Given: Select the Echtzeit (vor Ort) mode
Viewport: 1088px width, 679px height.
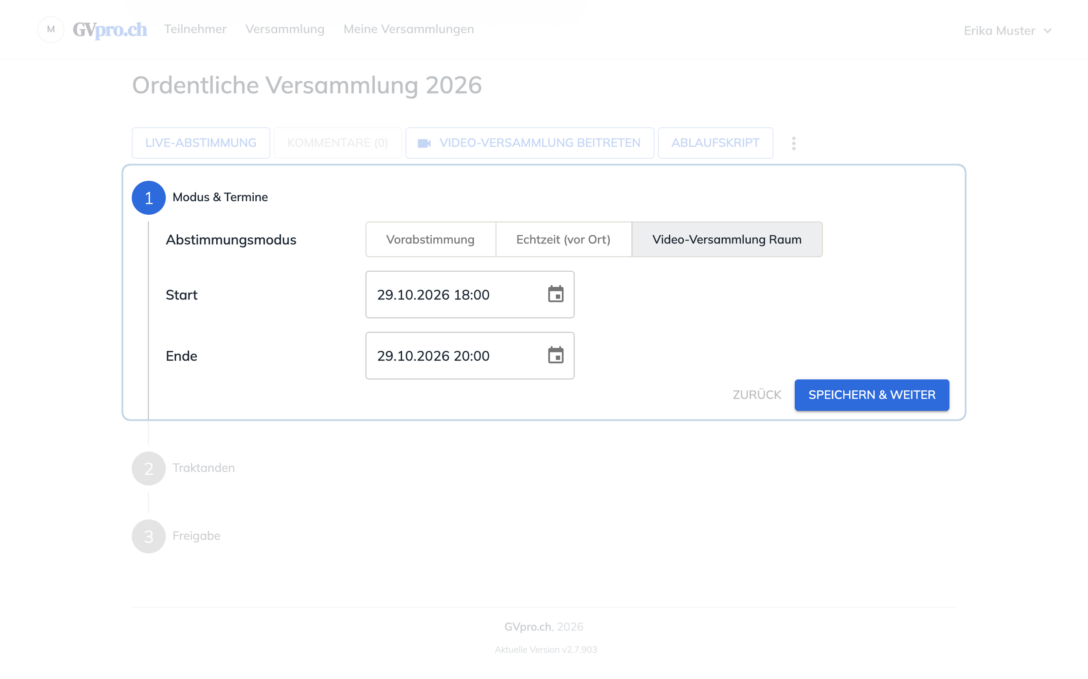Looking at the screenshot, I should [x=563, y=240].
